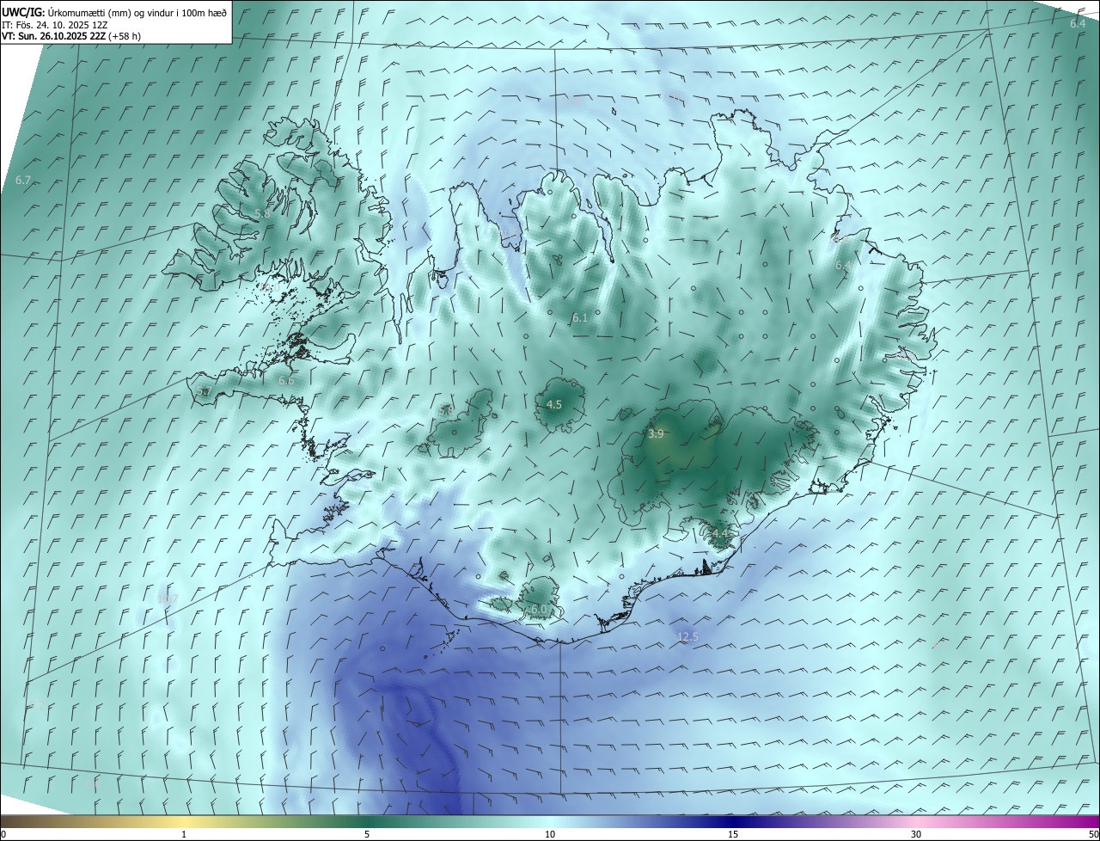Click the 3.9 value on Vatnajökull glacier
The image size is (1100, 841).
pos(656,434)
